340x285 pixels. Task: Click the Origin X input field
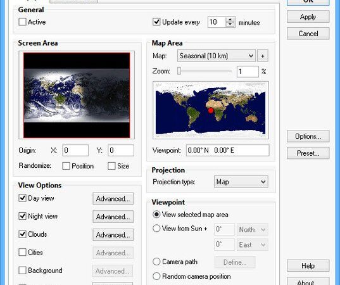(x=75, y=150)
